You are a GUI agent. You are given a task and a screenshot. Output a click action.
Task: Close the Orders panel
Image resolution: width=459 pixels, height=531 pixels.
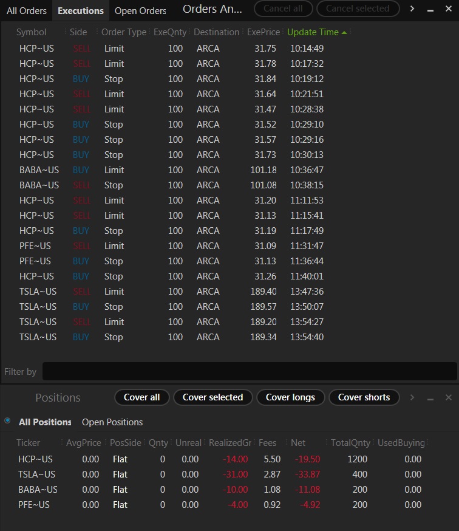449,9
